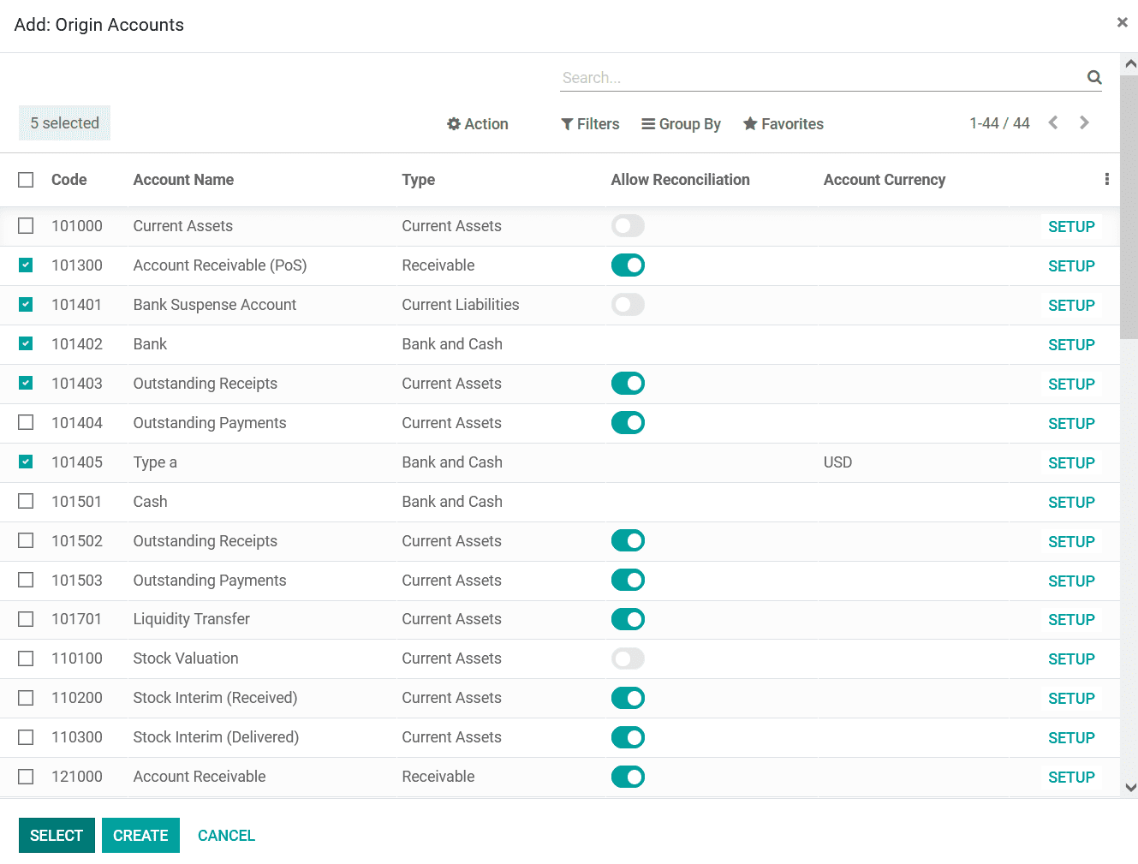
Task: Enable reconciliation for Stock Valuation
Action: point(628,658)
